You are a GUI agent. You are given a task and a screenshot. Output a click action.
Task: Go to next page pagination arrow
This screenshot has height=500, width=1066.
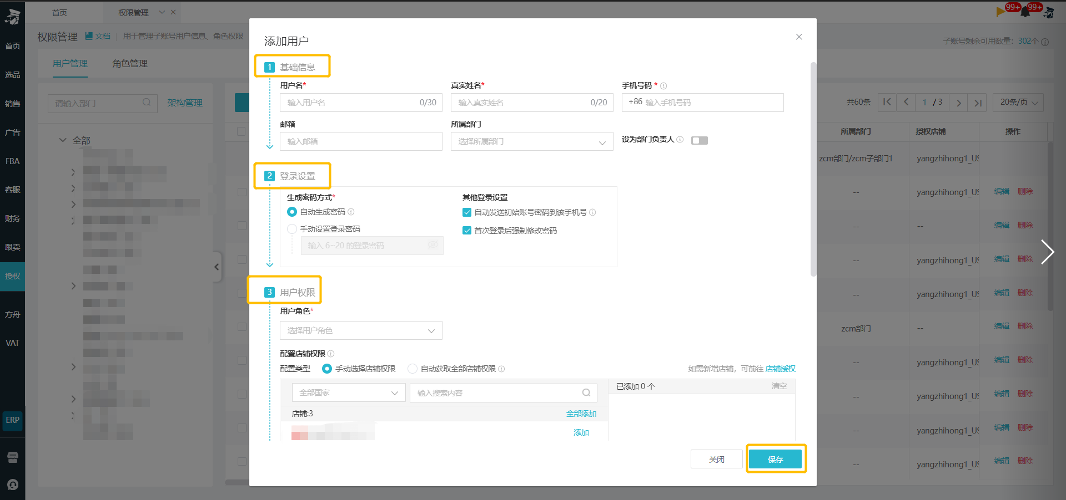click(x=958, y=102)
